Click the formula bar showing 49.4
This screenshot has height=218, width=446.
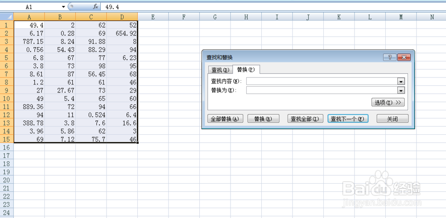[274, 7]
